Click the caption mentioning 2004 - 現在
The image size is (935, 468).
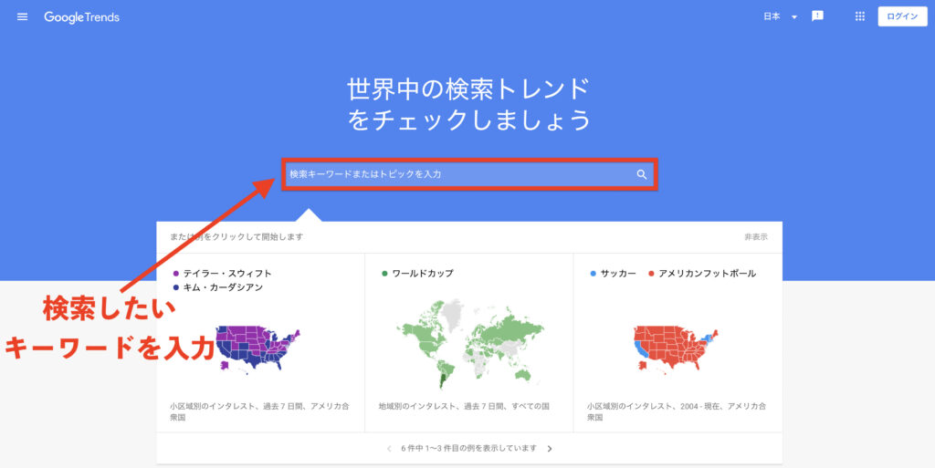(677, 412)
